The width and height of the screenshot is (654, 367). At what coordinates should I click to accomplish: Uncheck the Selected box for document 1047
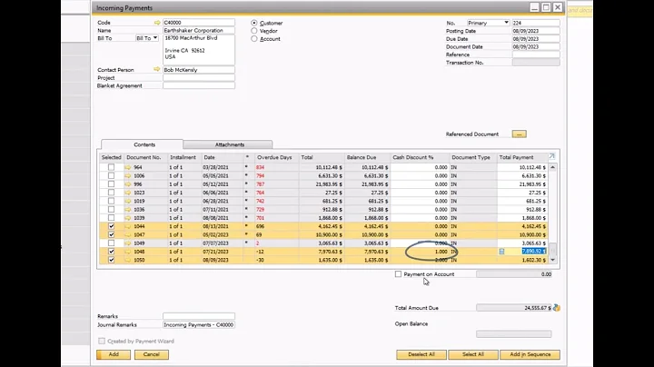(111, 234)
